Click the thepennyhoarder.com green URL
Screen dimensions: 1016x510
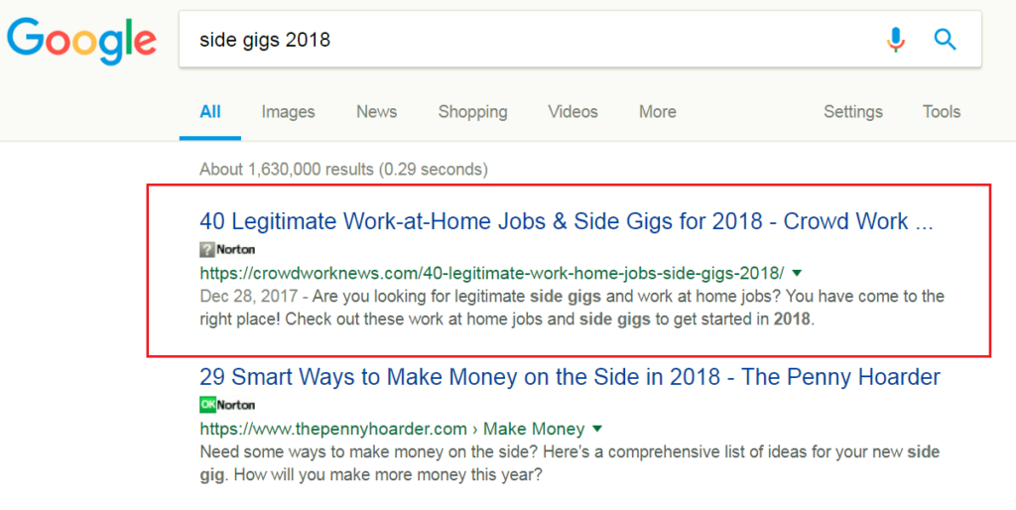(x=332, y=430)
